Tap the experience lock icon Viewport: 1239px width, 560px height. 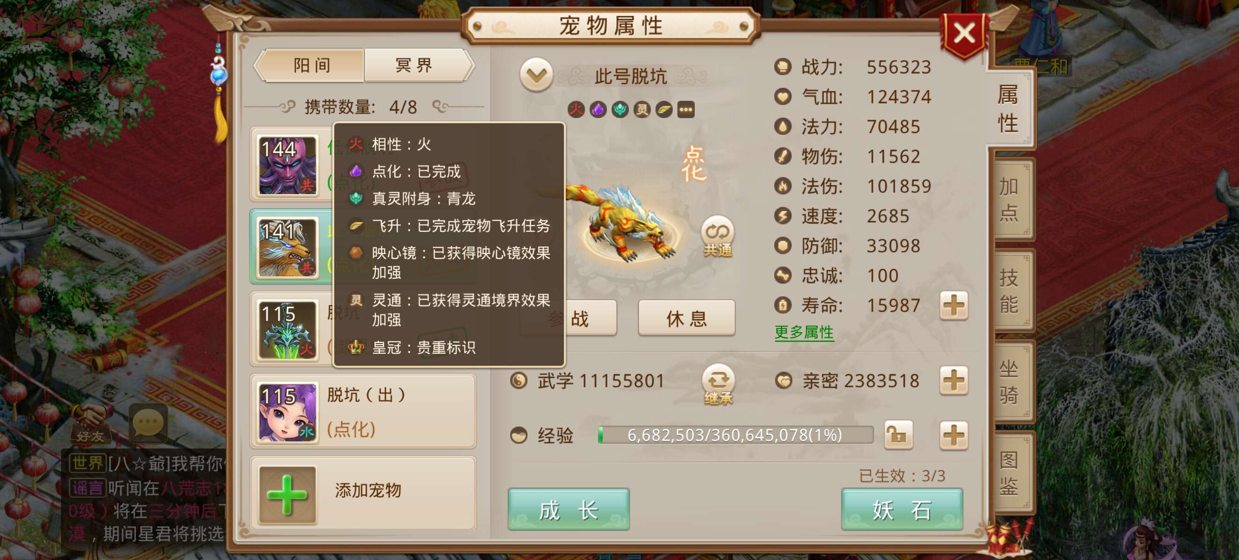pyautogui.click(x=898, y=435)
